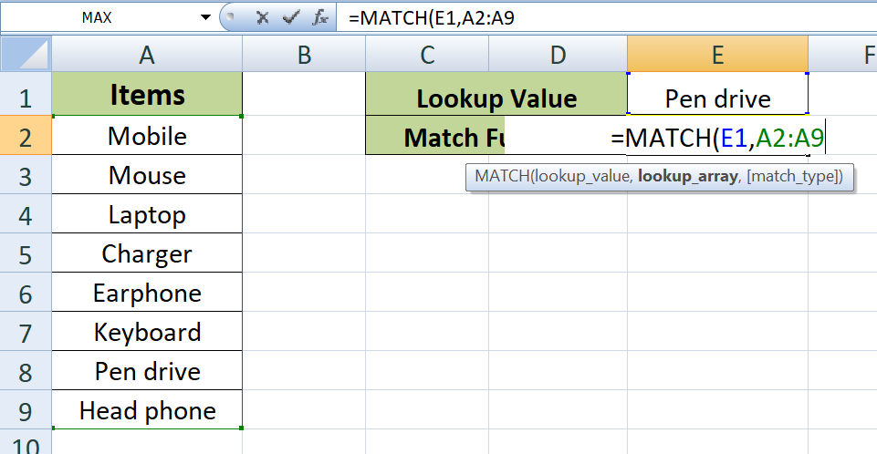This screenshot has width=877, height=454.
Task: Select the row 5 header
Action: 25,253
